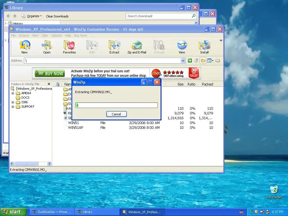Open the Help menu

coord(68,35)
